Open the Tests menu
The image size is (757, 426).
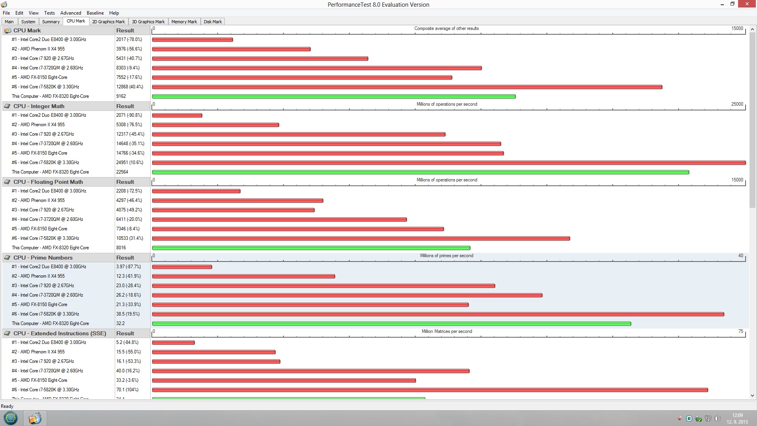tap(49, 13)
